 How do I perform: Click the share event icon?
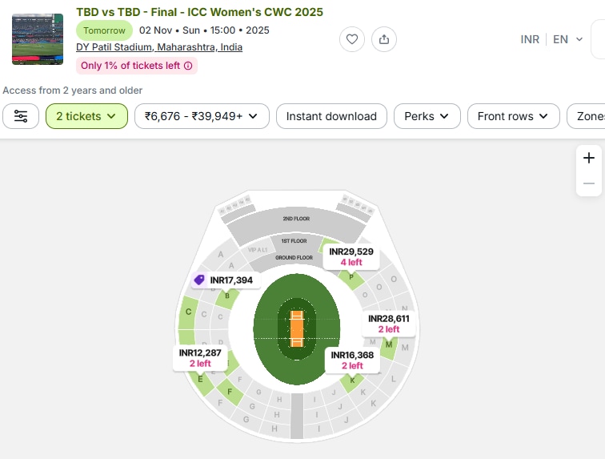click(384, 39)
